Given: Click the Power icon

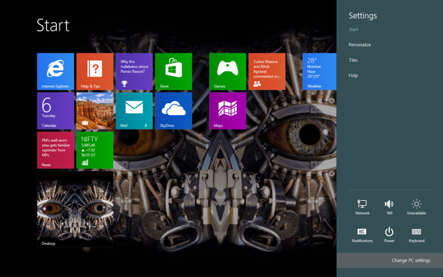Looking at the screenshot, I should [x=389, y=234].
